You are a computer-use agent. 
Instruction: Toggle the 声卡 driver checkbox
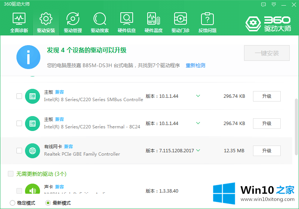pos(19,191)
